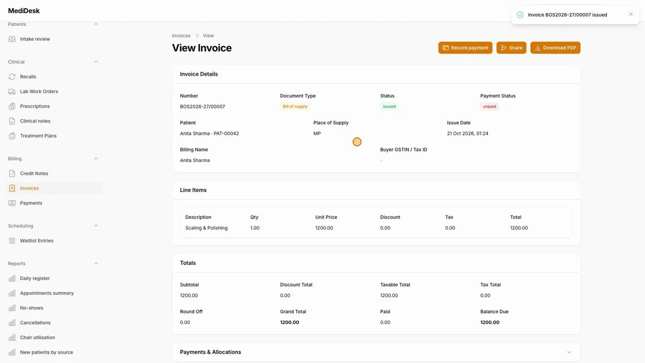Click the Invoices sidebar icon
Image resolution: width=645 pixels, height=363 pixels.
[12, 188]
